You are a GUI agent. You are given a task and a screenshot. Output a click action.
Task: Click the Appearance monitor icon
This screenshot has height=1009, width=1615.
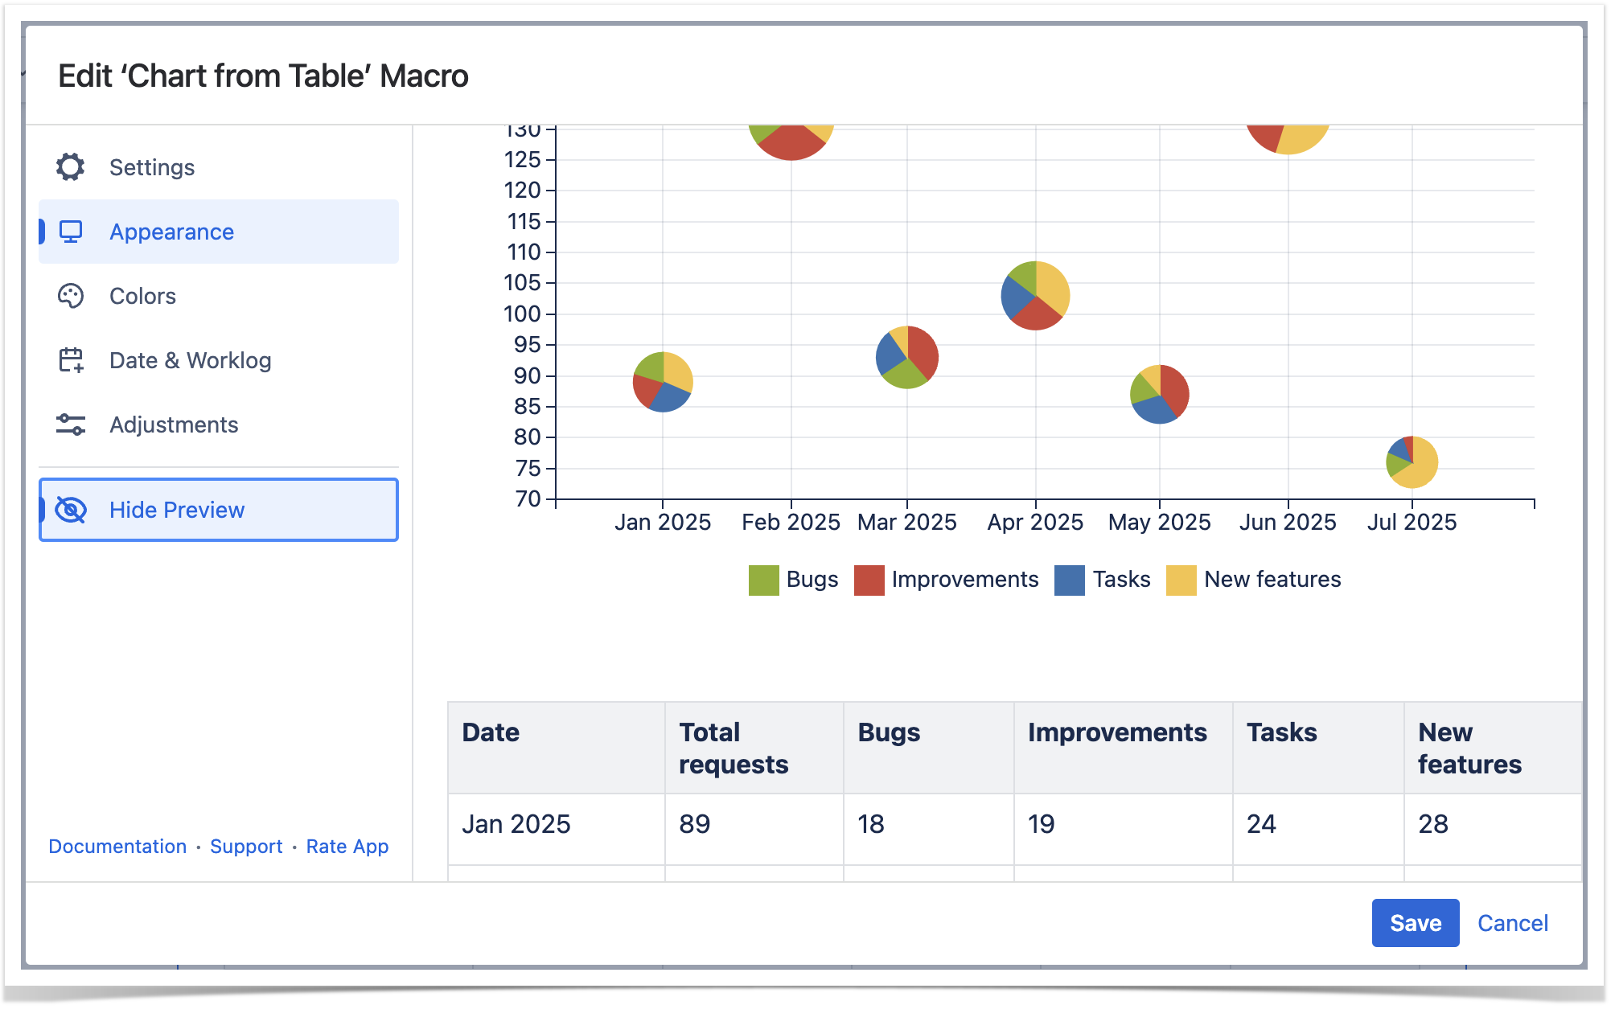(71, 232)
